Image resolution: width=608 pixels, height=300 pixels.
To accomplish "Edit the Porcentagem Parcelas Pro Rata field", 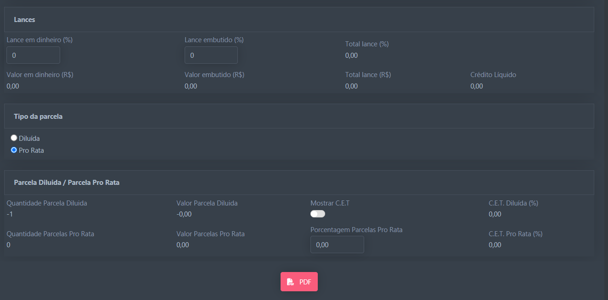I will (x=337, y=244).
